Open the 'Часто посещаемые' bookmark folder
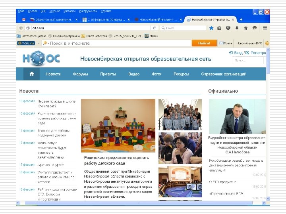286x214 pixels. pyautogui.click(x=31, y=36)
